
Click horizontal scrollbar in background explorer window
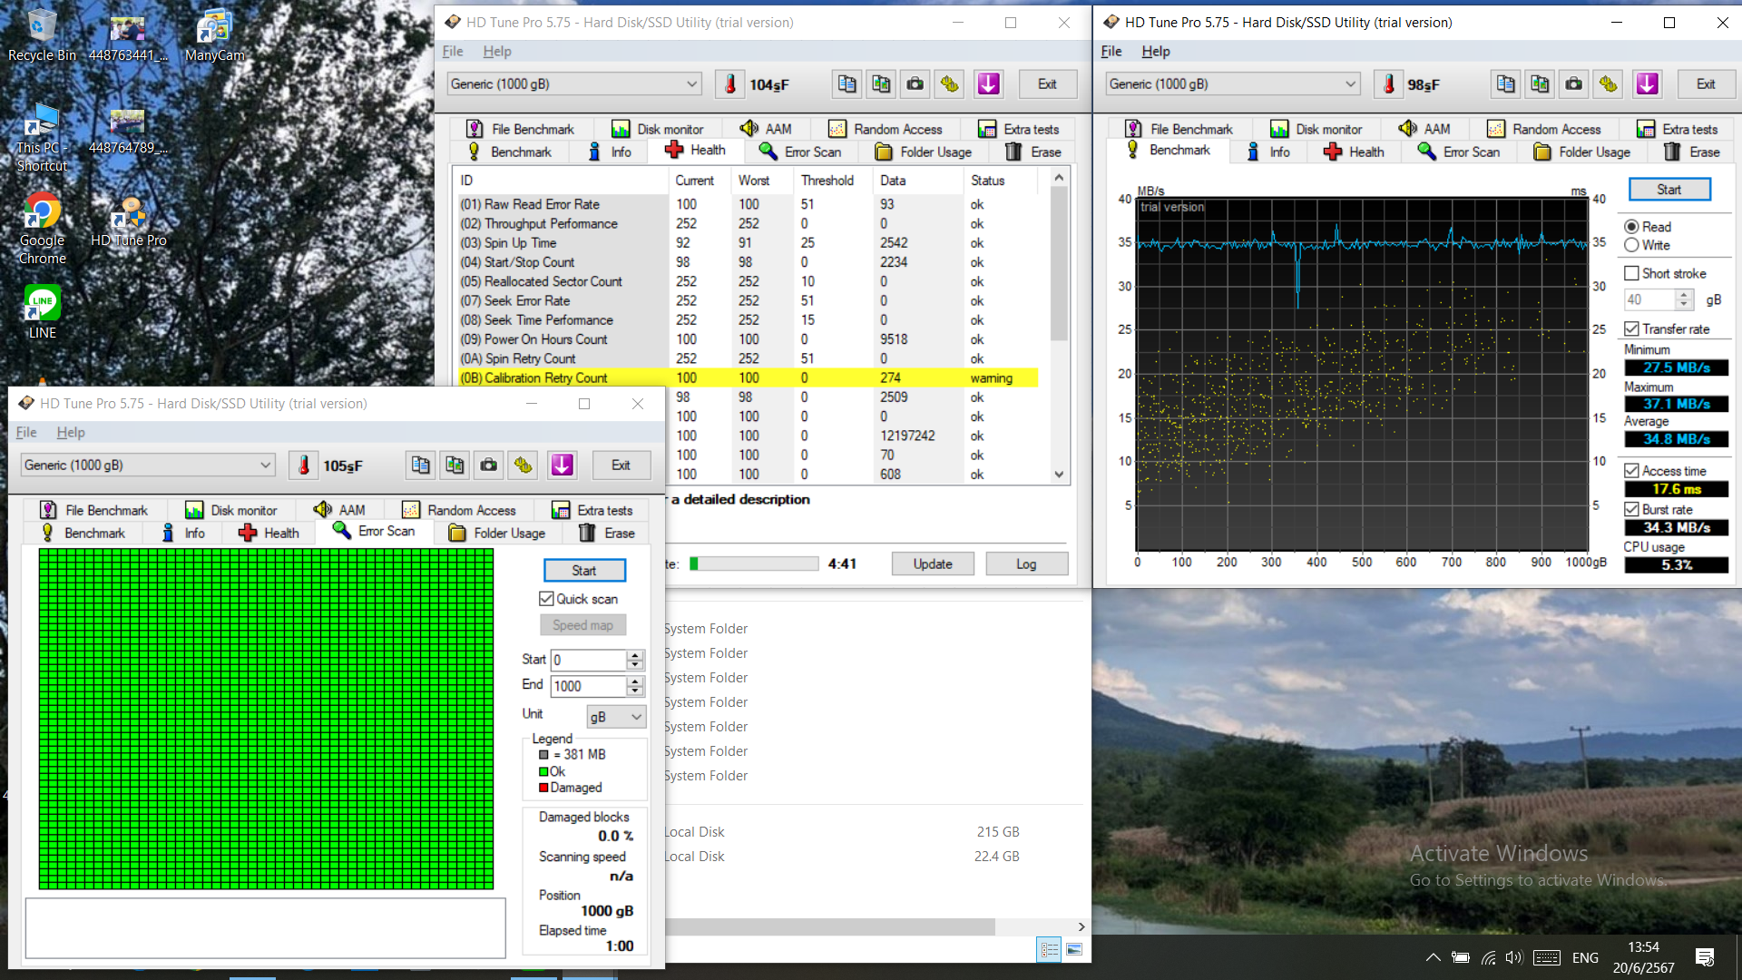829,926
